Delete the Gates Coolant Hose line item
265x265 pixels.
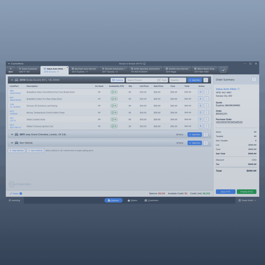pos(200,119)
